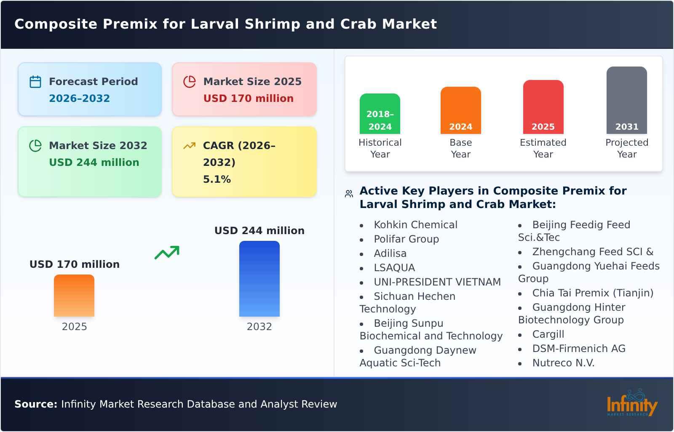Toggle the 2024 Base Year bar
This screenshot has height=432, width=674.
coord(460,109)
